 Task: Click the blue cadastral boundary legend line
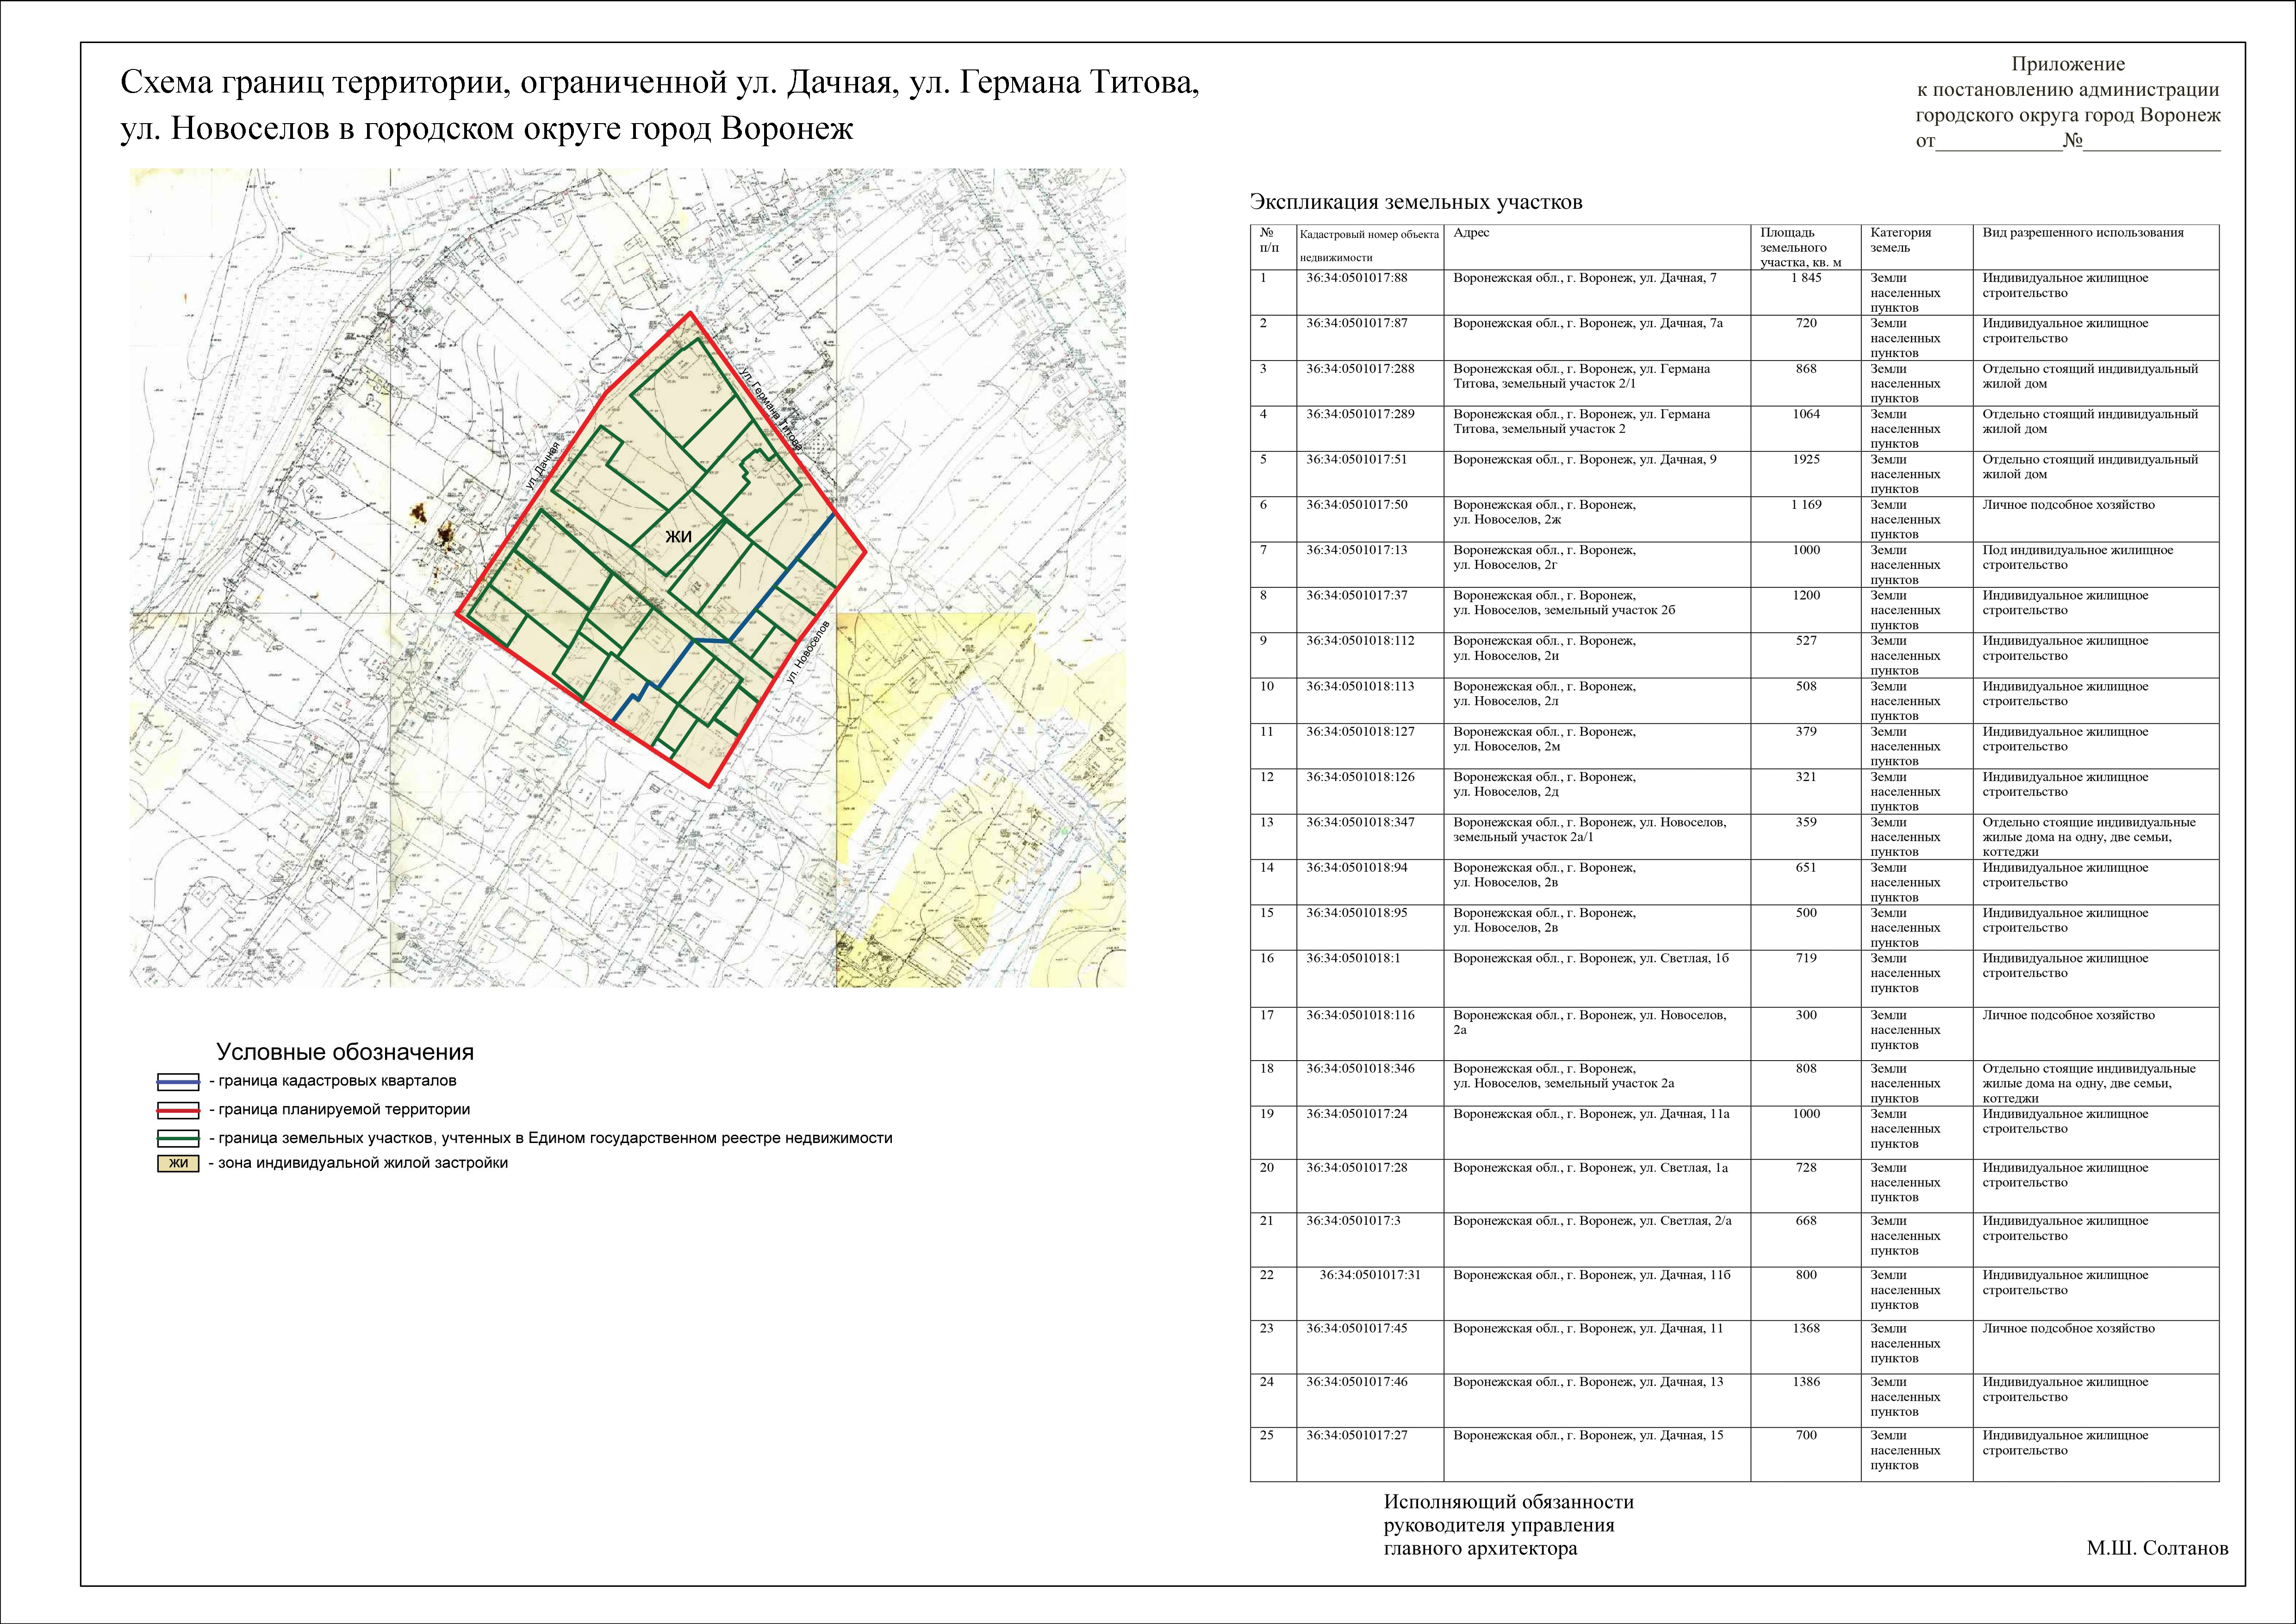click(179, 1081)
